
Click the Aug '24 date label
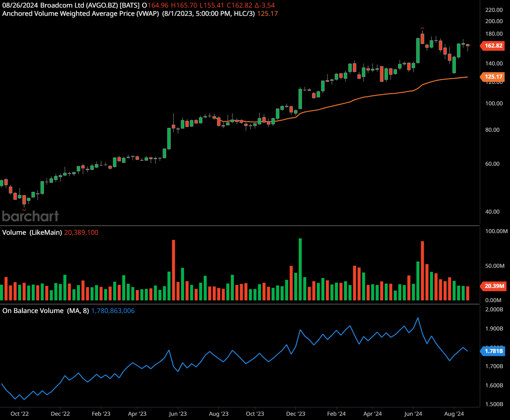(454, 414)
